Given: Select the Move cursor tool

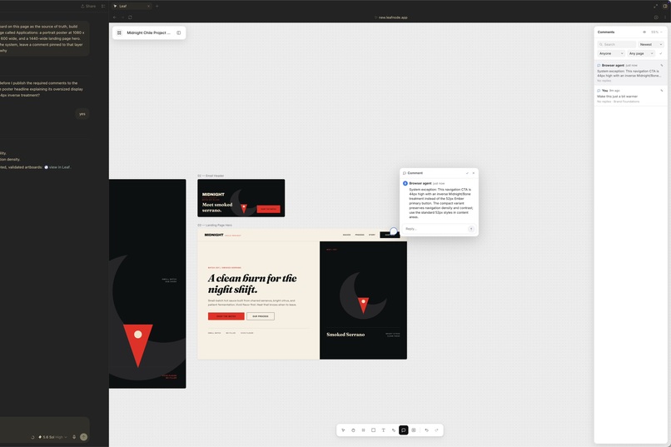Looking at the screenshot, I should (x=343, y=430).
